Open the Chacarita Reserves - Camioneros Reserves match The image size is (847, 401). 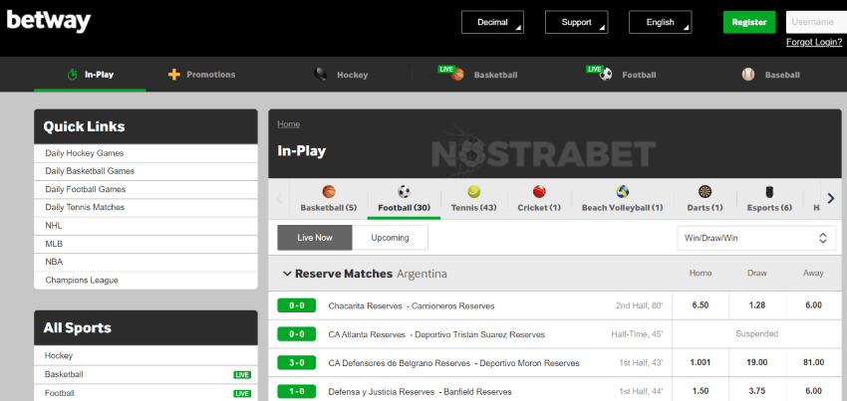[412, 306]
